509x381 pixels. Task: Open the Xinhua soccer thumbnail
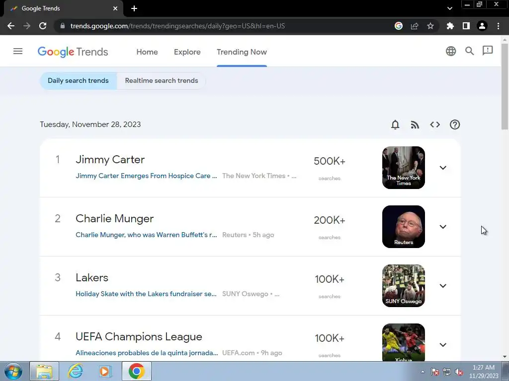(404, 342)
